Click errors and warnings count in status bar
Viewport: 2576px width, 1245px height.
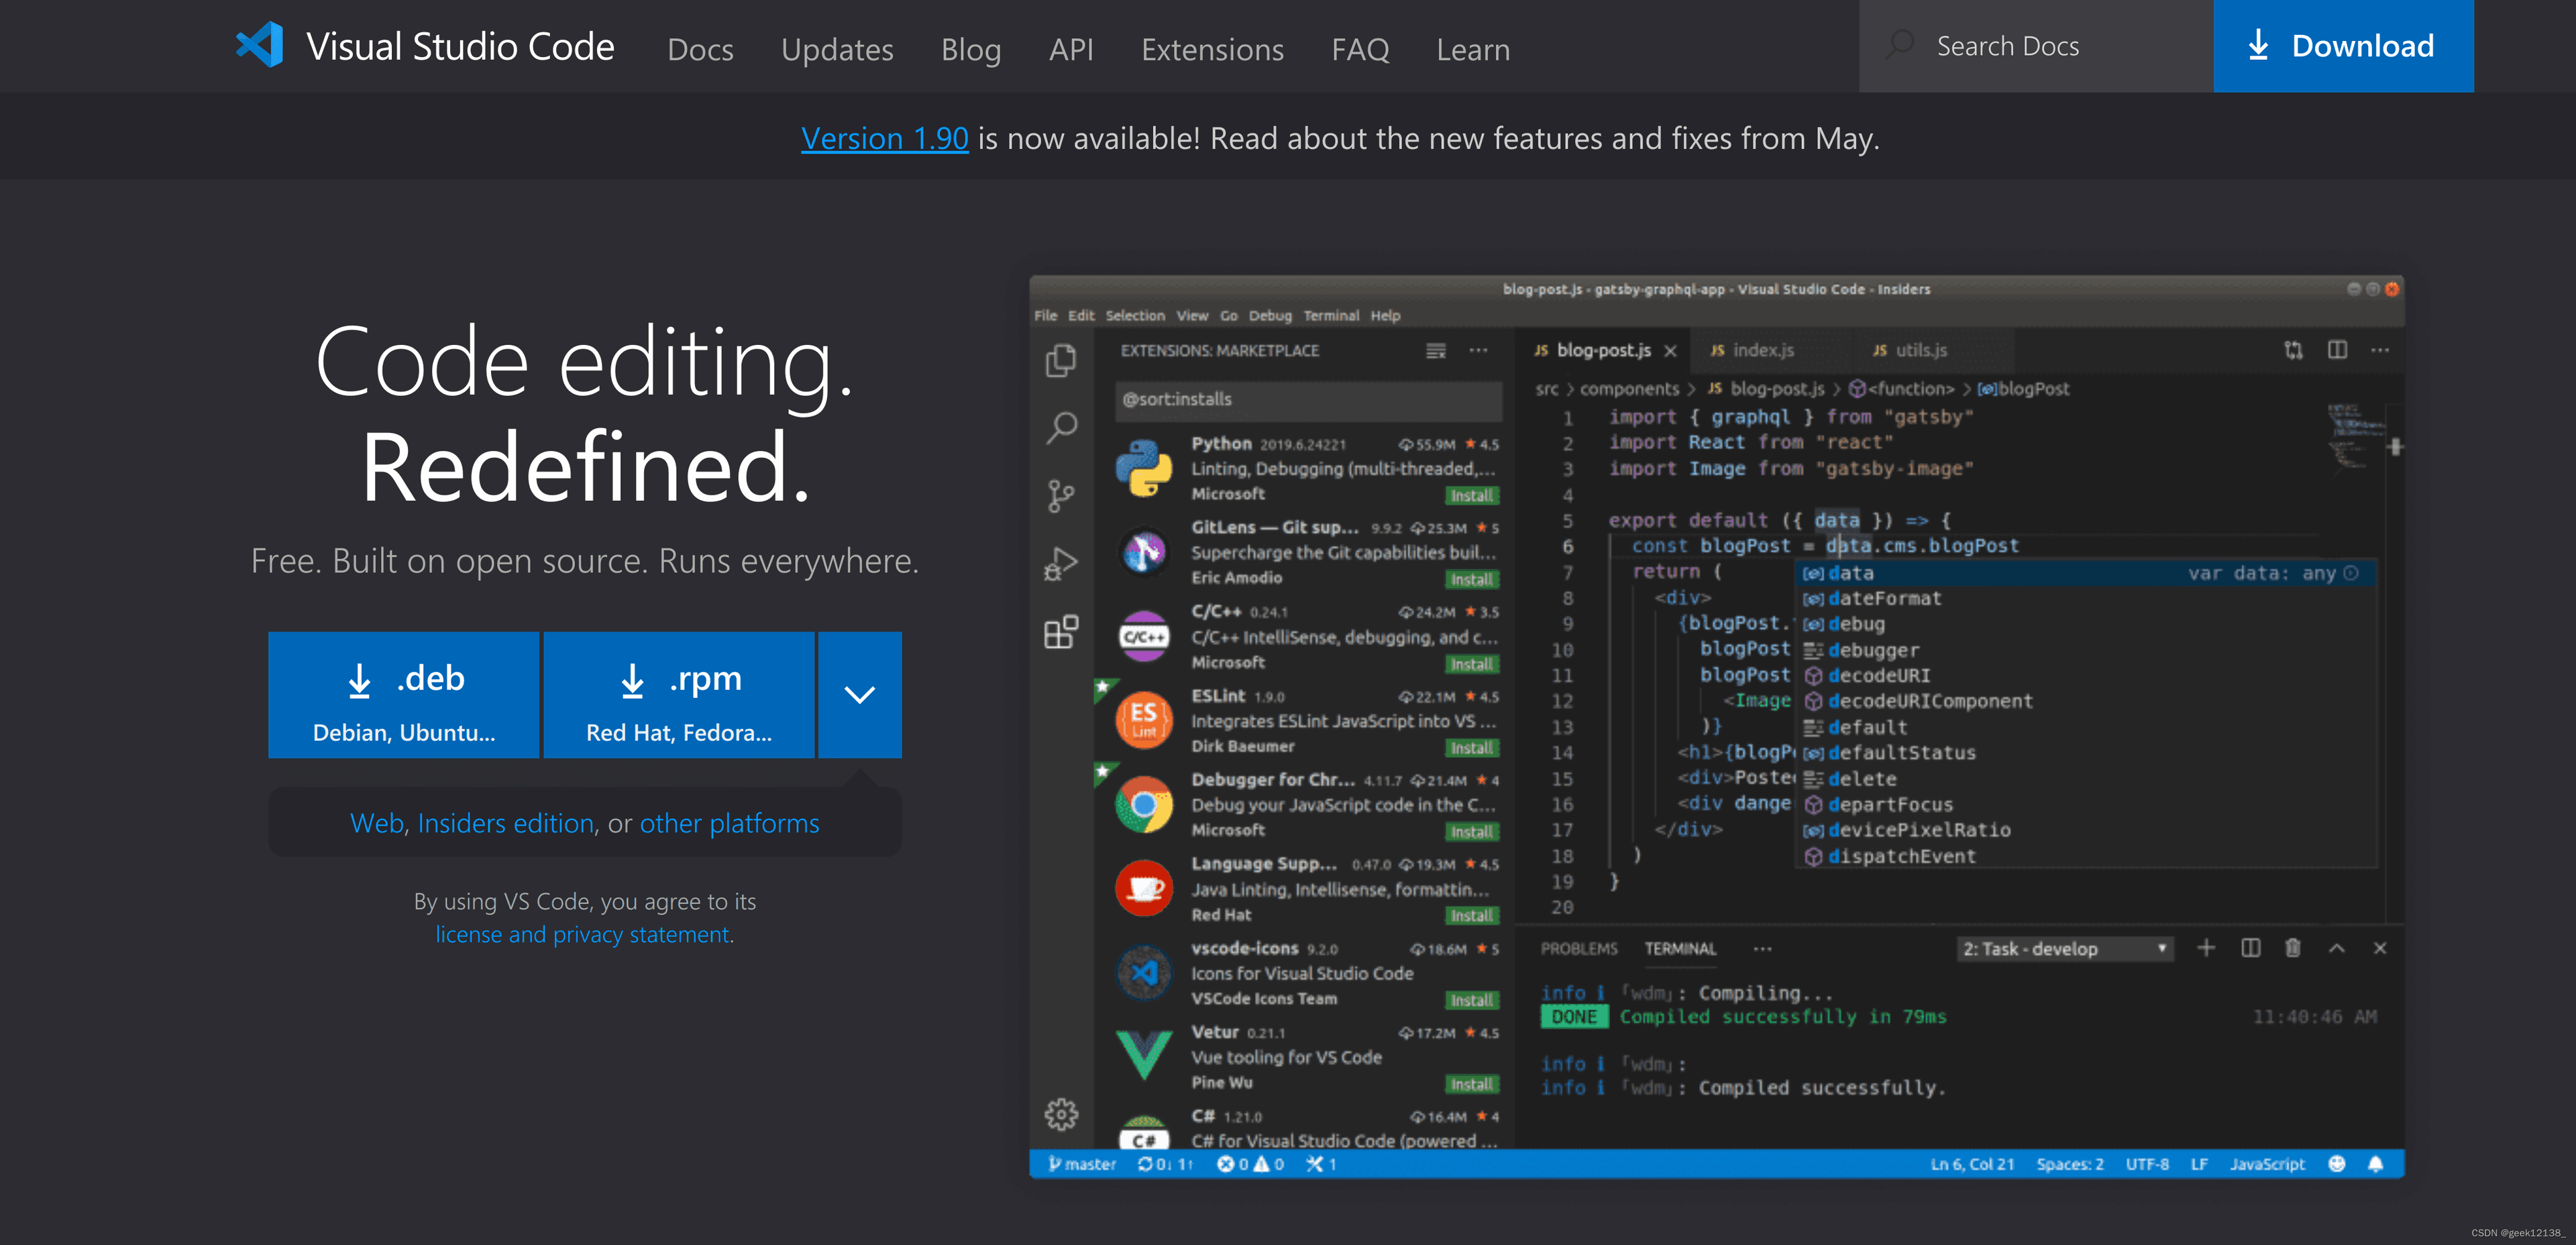pyautogui.click(x=1250, y=1164)
